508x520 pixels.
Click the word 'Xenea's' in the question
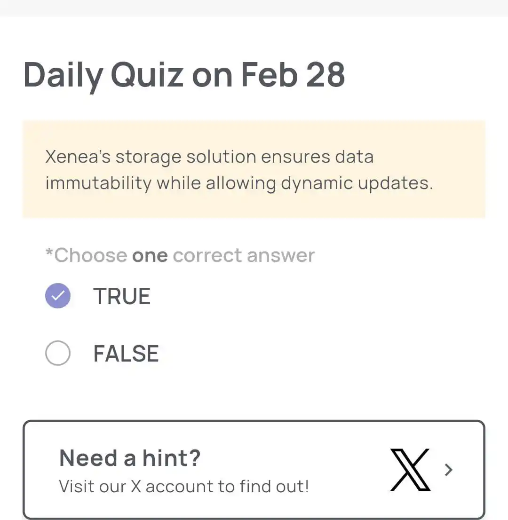78,157
